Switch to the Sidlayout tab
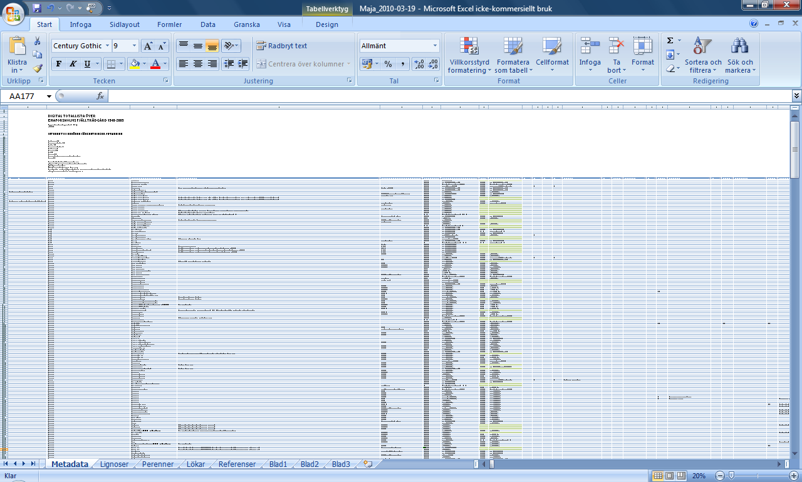Viewport: 802px width, 482px height. (125, 24)
